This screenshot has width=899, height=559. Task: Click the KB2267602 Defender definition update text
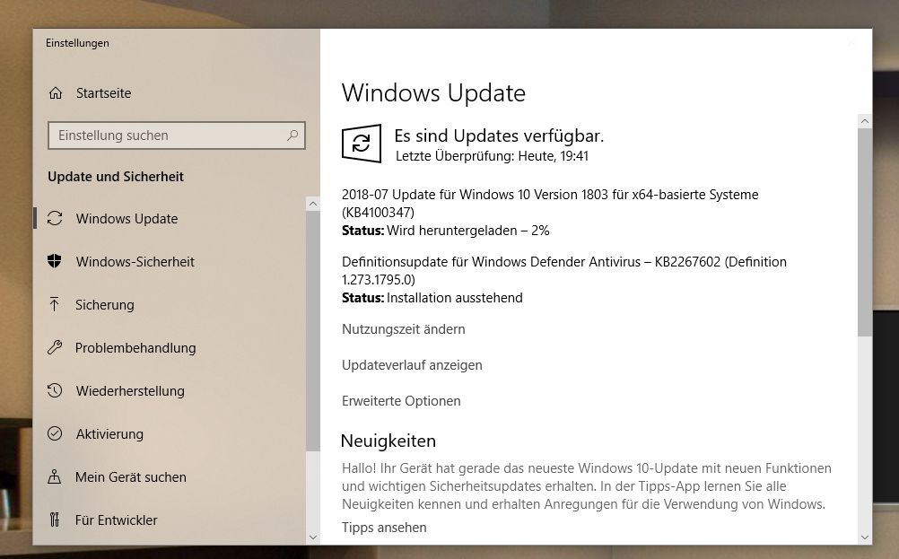coord(564,271)
